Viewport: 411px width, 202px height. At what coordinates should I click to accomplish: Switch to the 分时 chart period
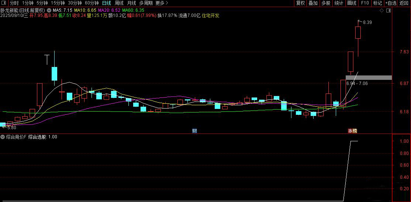point(14,3)
